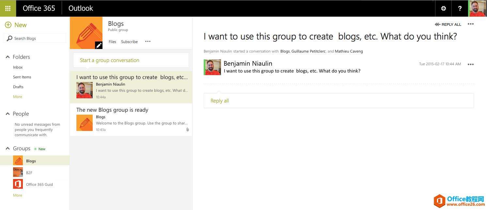This screenshot has height=210, width=487.
Task: Open the Inbox folder
Action: [18, 67]
